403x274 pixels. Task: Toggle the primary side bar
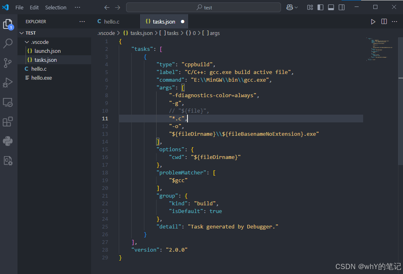click(320, 7)
